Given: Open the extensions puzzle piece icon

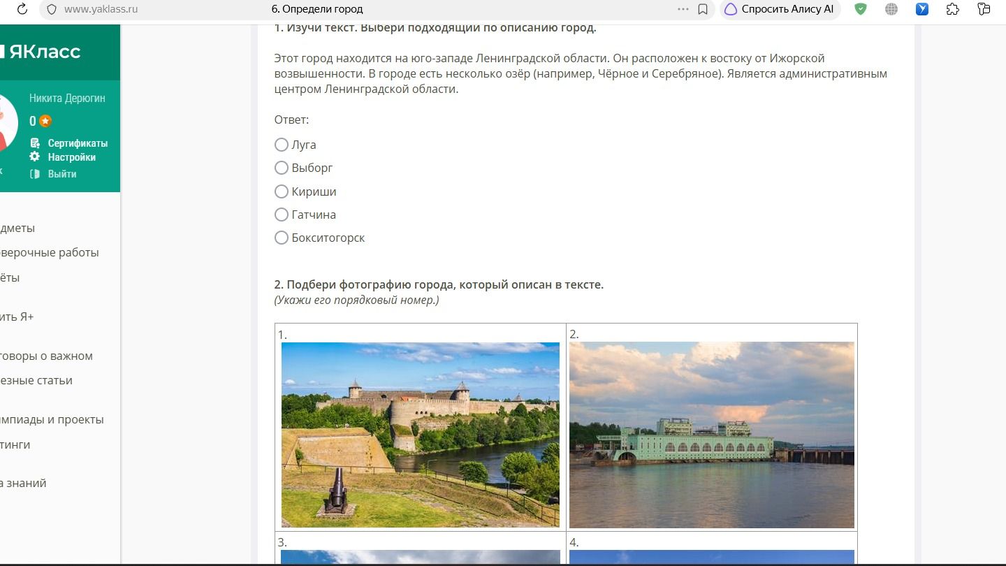Looking at the screenshot, I should coord(952,9).
